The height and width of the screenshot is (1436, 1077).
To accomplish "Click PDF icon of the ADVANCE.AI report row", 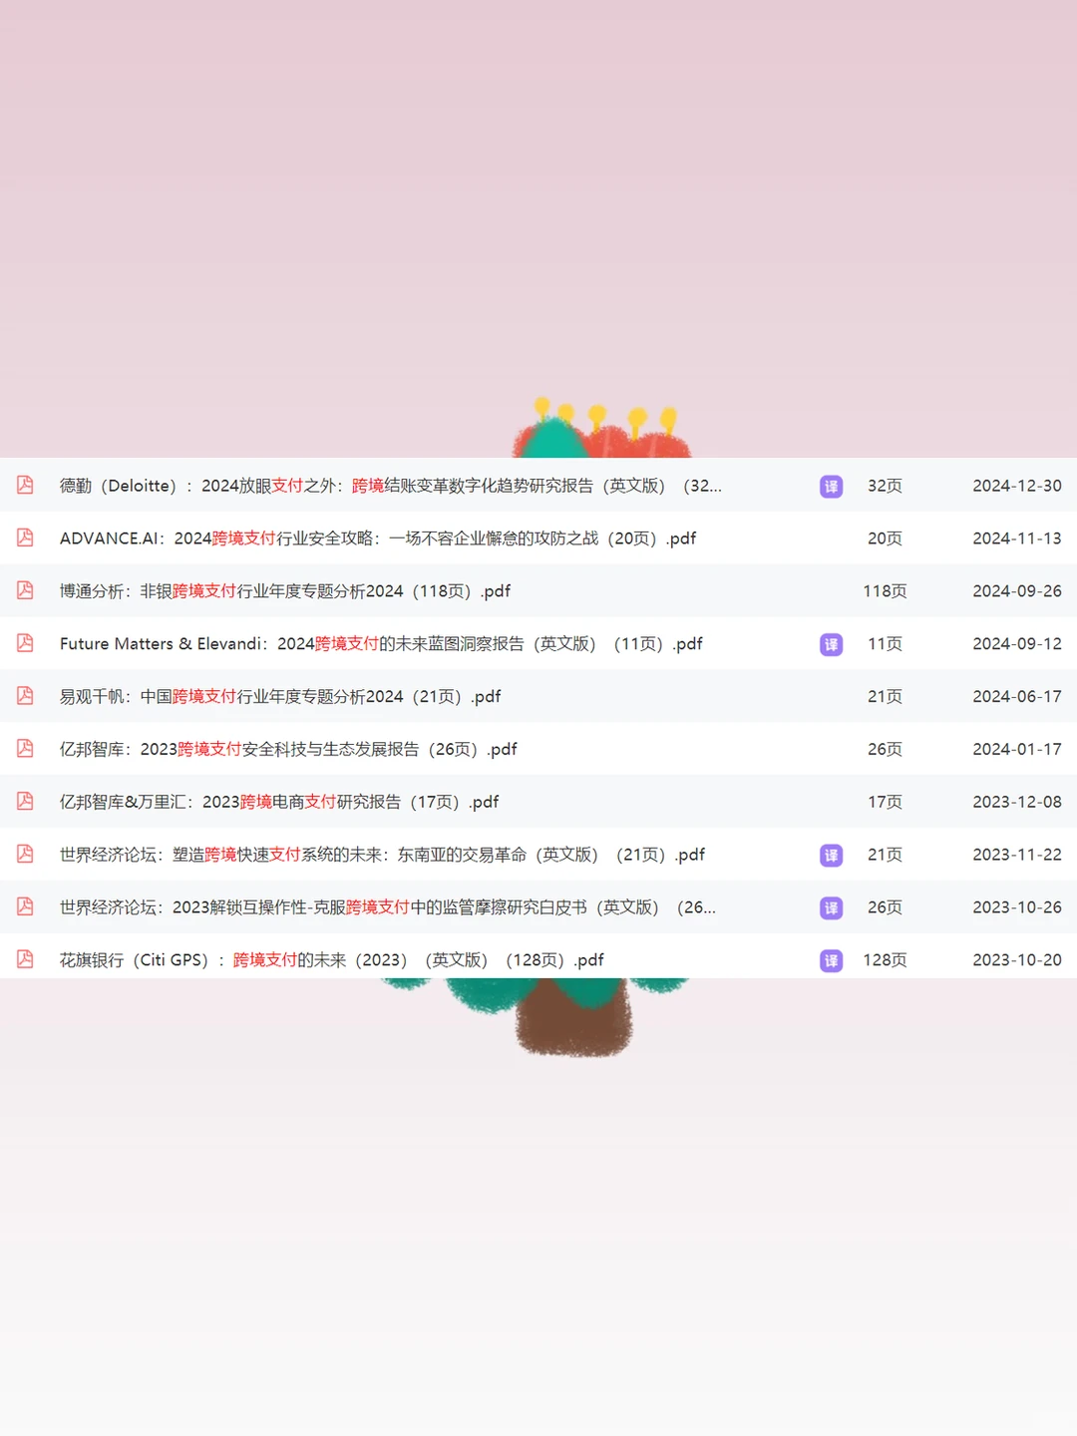I will click(x=25, y=538).
